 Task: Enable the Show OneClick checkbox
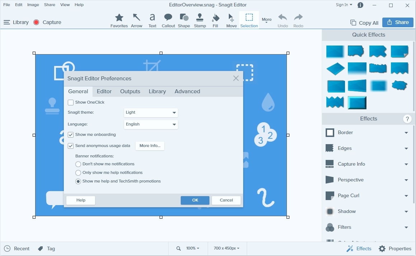click(71, 103)
